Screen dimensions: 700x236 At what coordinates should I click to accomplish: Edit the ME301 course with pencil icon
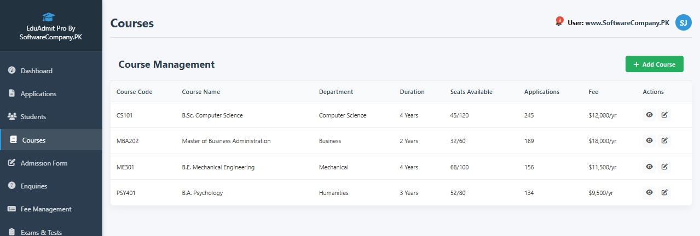coord(664,167)
